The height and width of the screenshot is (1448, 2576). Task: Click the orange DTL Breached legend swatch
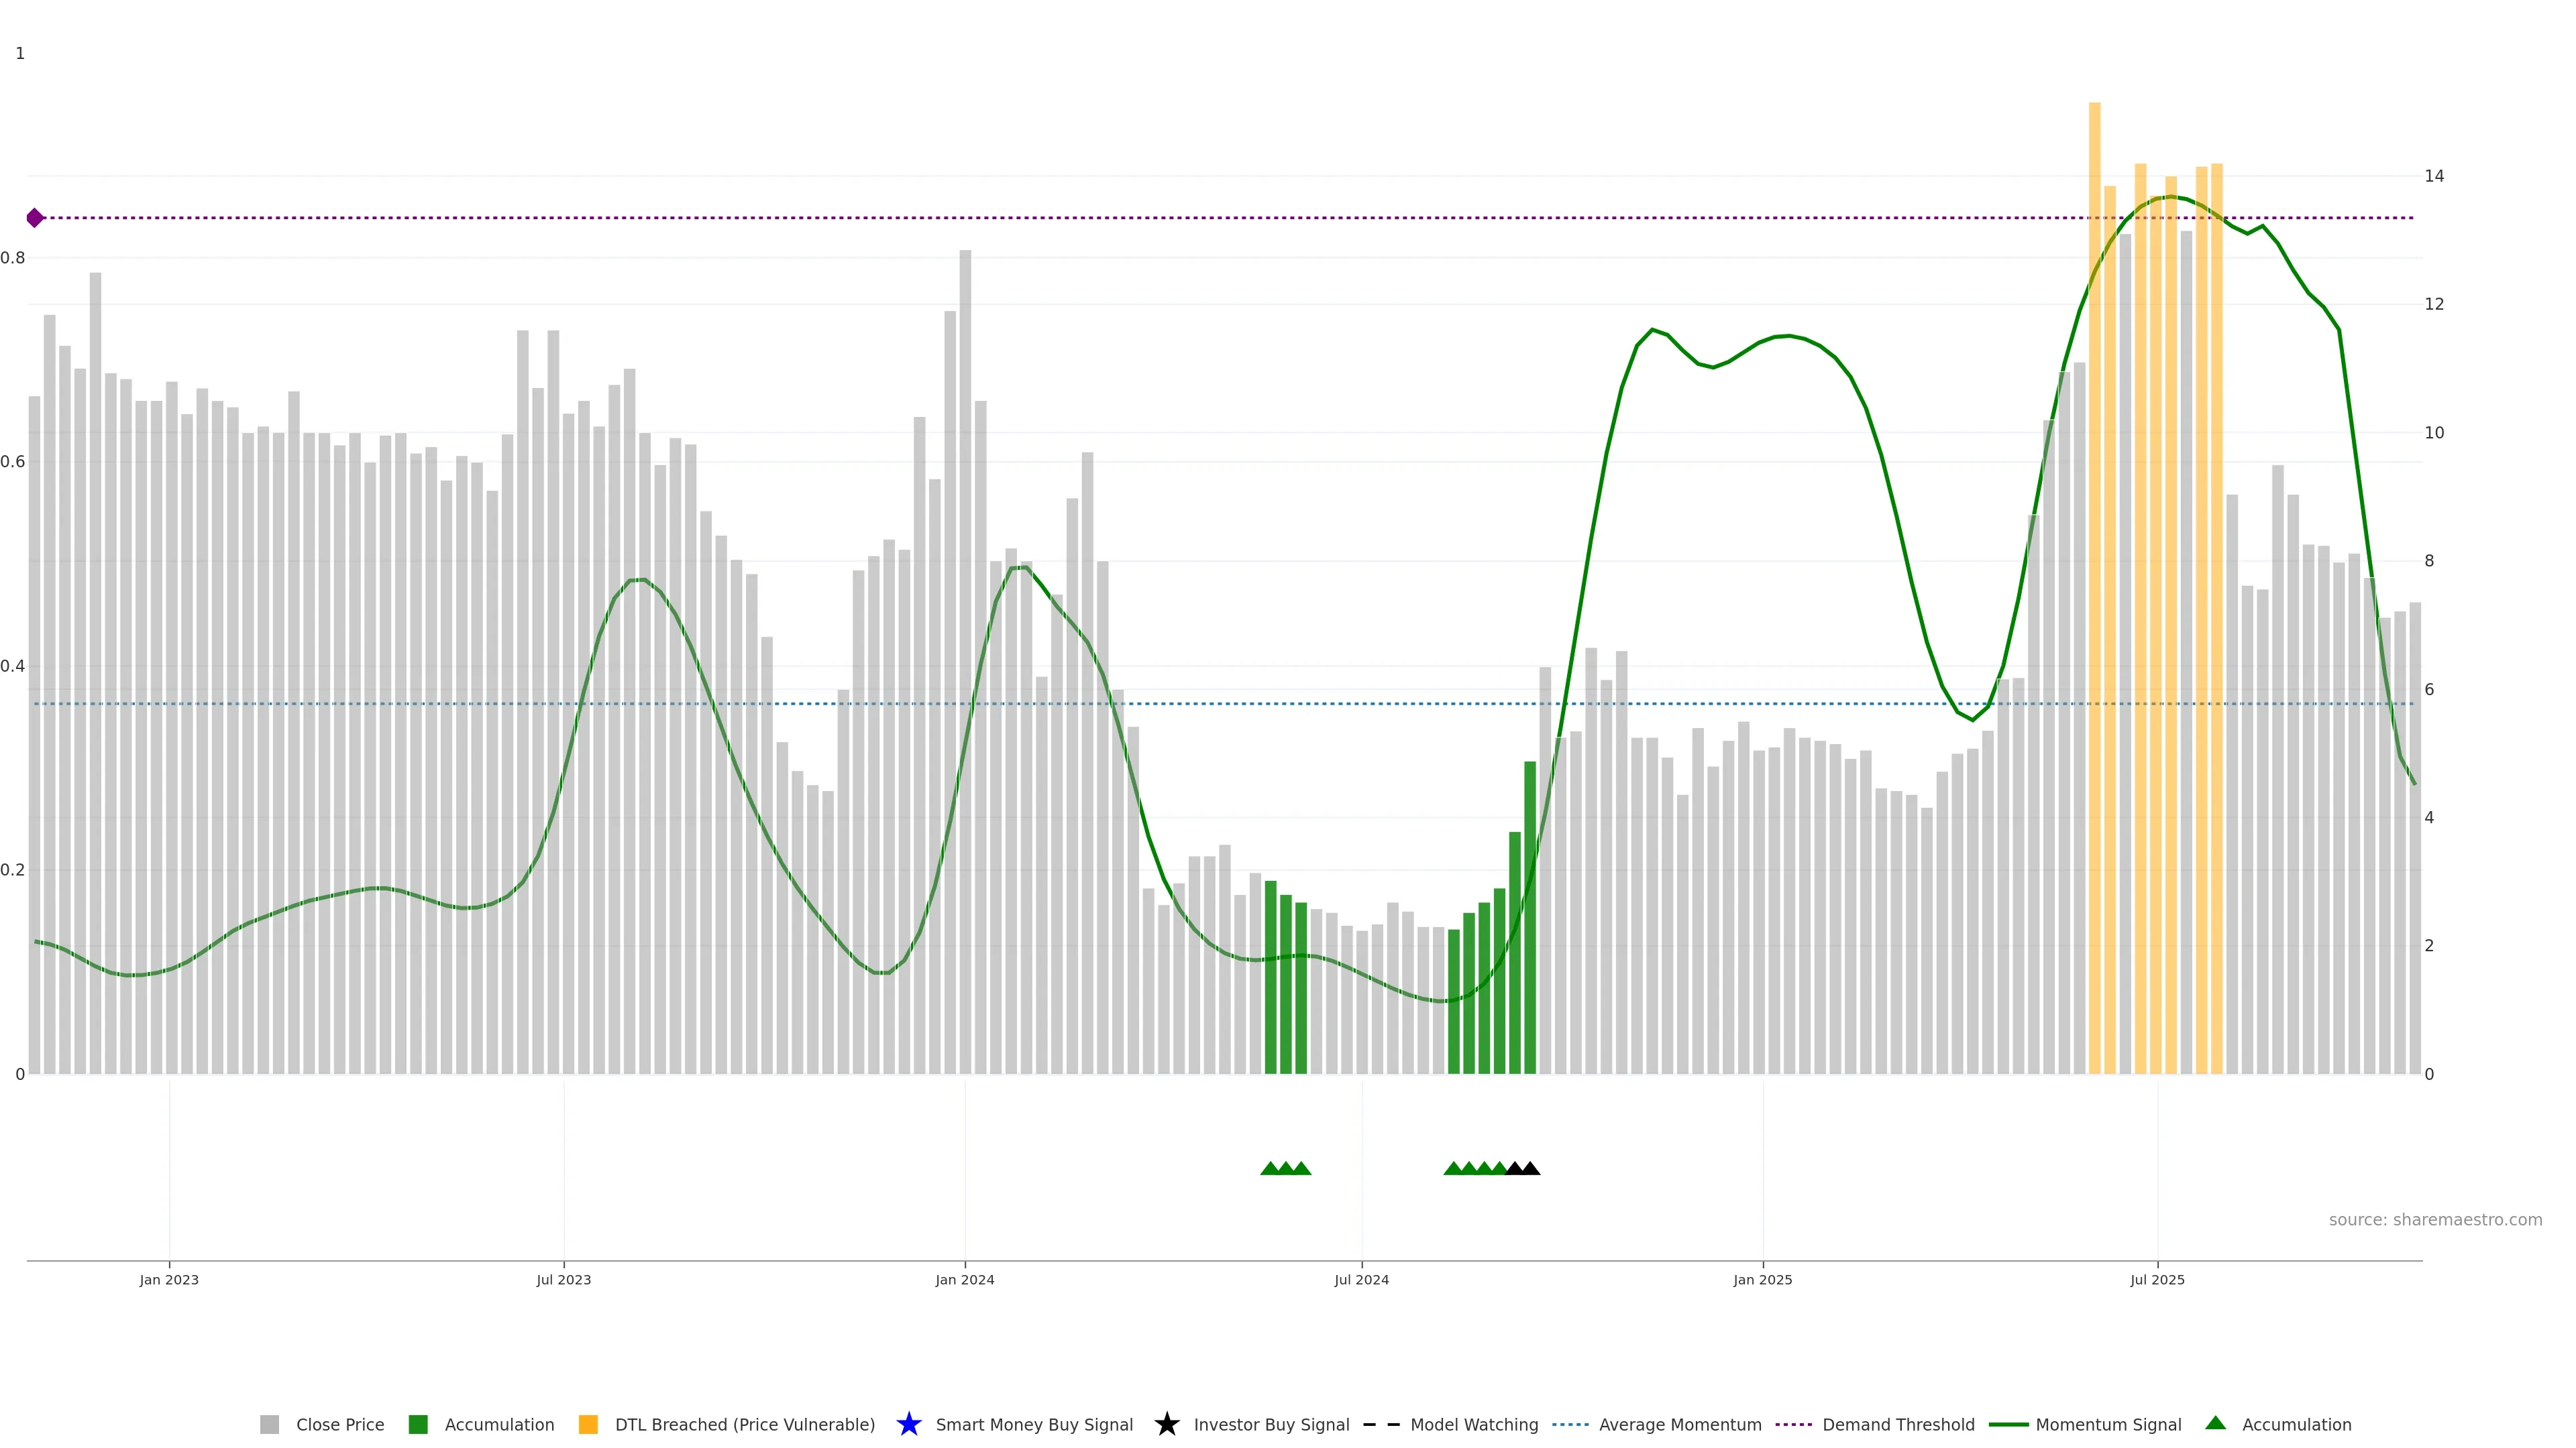point(588,1424)
